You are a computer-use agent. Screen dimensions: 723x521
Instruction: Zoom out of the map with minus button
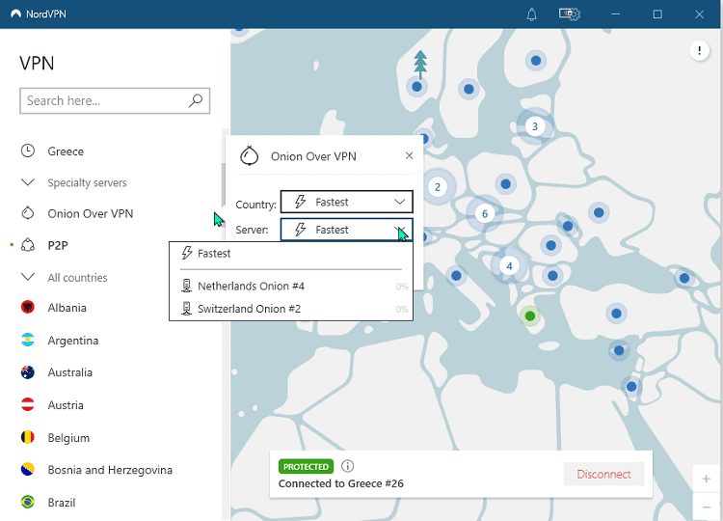click(706, 507)
